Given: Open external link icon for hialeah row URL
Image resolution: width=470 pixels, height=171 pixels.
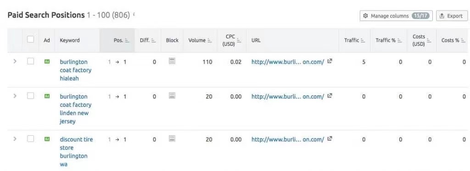Looking at the screenshot, I should click(330, 61).
